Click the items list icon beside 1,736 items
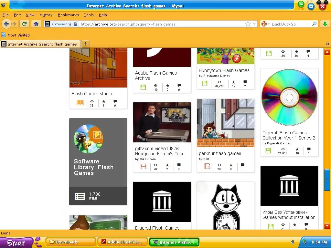The image size is (331, 248). pyautogui.click(x=80, y=196)
